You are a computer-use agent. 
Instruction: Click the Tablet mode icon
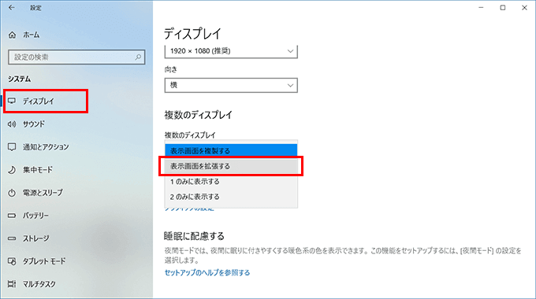coord(12,261)
